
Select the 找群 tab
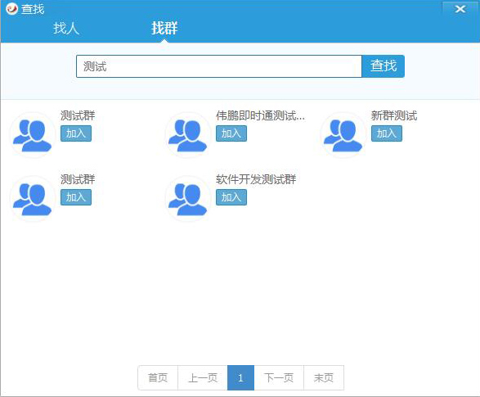pyautogui.click(x=164, y=28)
